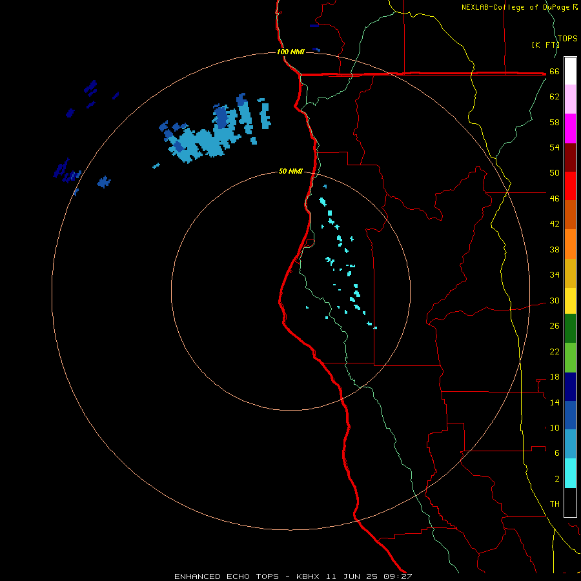Pick the dark orange legend swatch
This screenshot has width=581, height=581.
pos(570,214)
